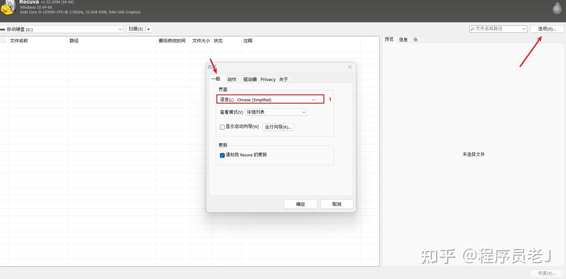
Task: Click the magnifying glass icon in search box
Action: (474, 28)
